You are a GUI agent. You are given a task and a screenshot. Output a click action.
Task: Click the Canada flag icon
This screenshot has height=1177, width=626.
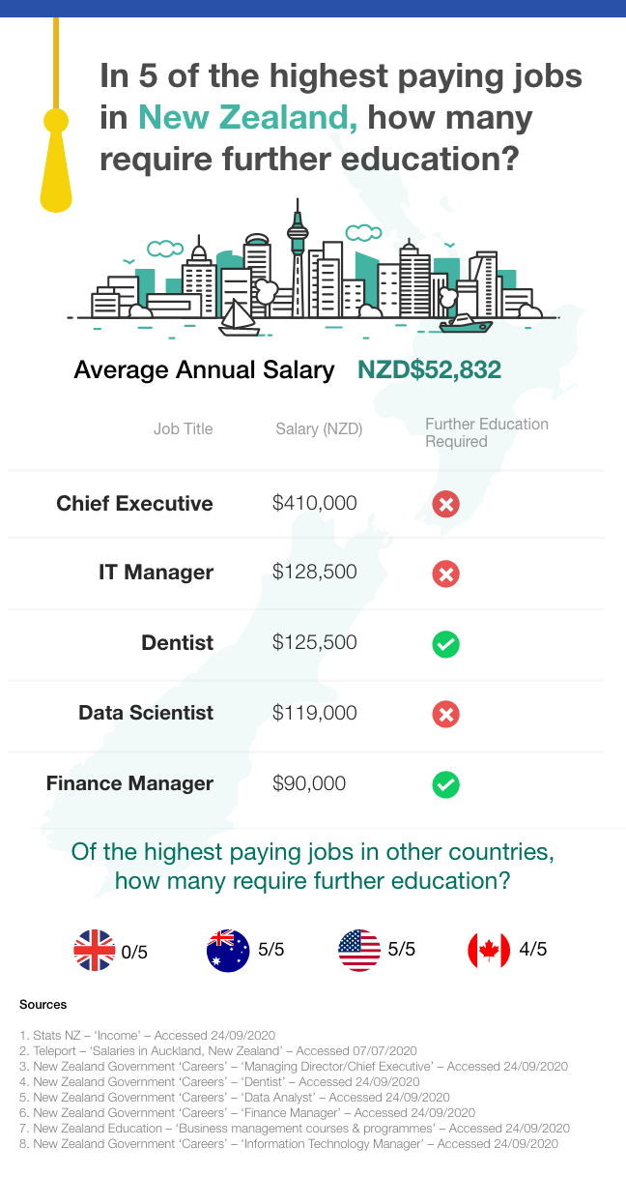488,951
